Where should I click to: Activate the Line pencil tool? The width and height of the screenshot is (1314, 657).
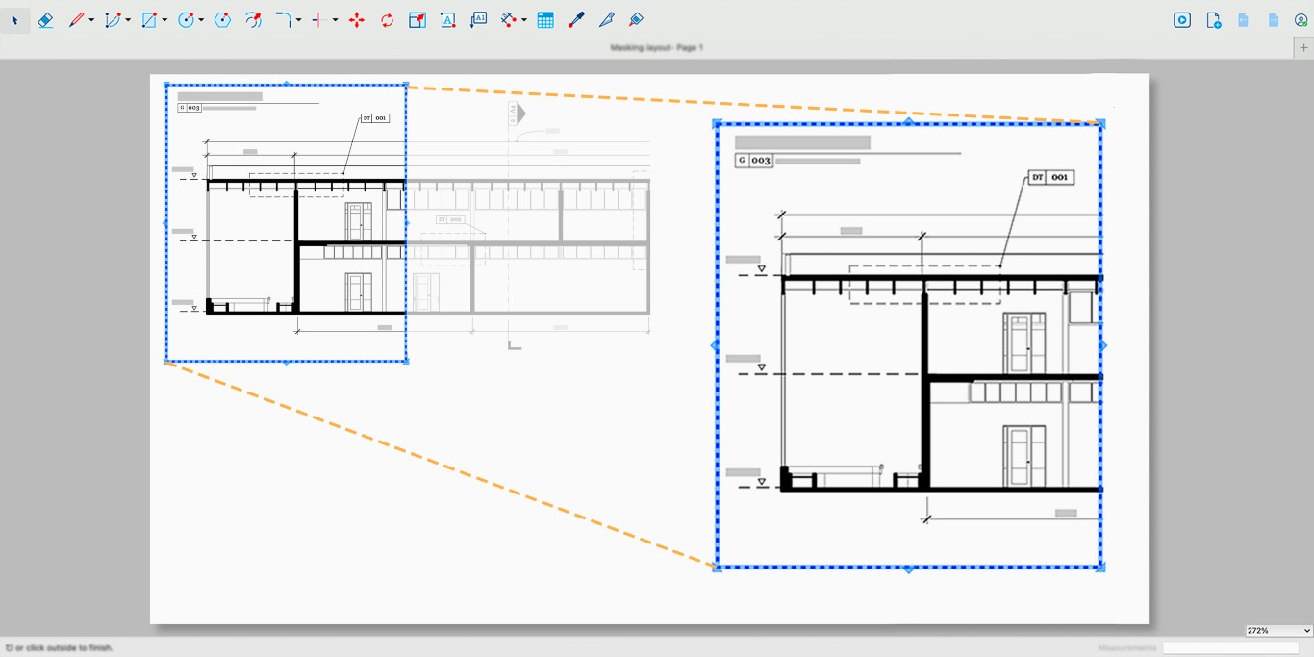click(76, 20)
